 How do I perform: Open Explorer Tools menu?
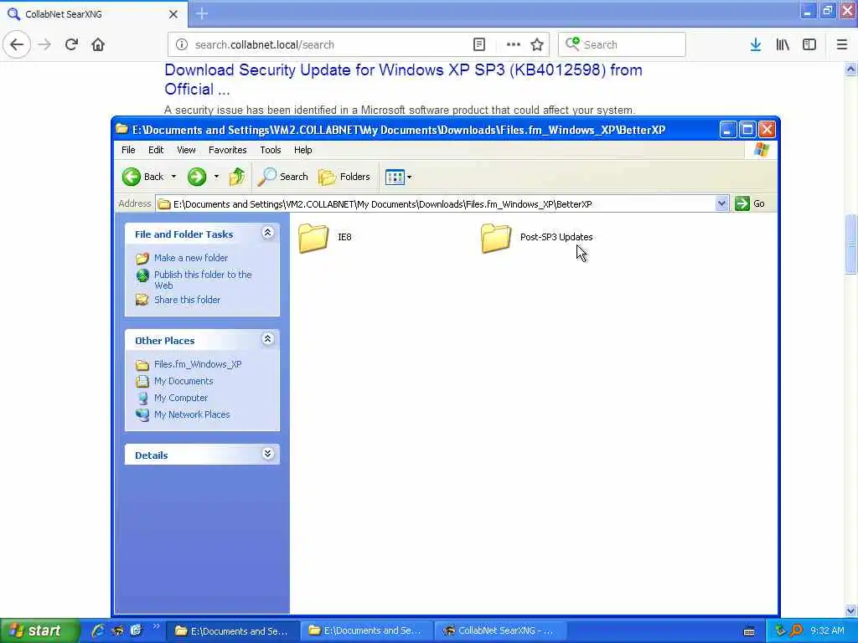(271, 150)
